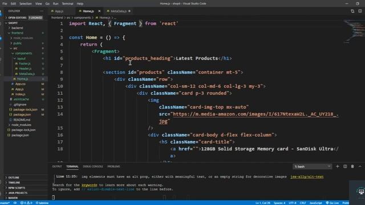The width and height of the screenshot is (365, 205).
Task: Change indentation via Spaces: 4
Action: 279,203
